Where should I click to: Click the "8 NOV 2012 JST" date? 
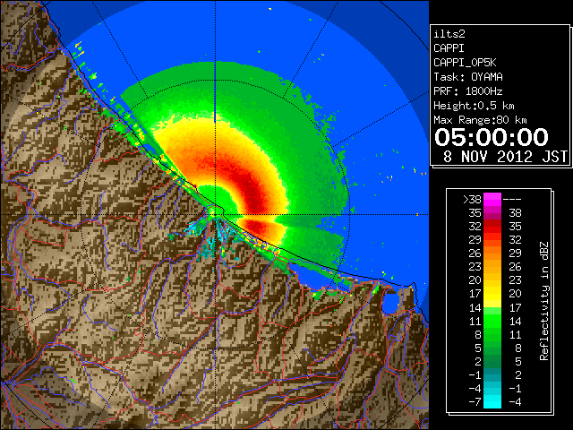[505, 157]
